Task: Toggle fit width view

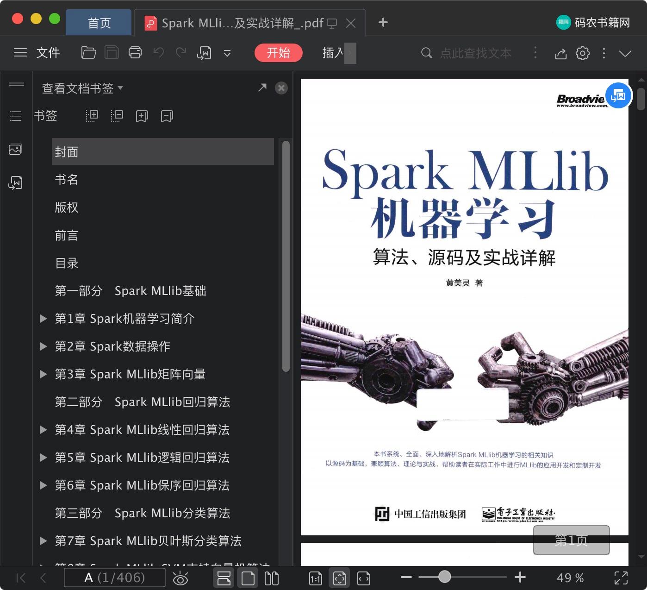Action: point(364,578)
